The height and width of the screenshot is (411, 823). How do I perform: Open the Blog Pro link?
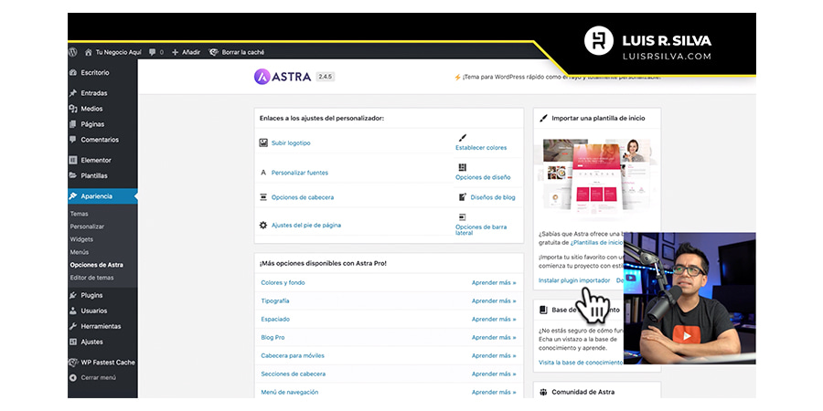coord(273,338)
